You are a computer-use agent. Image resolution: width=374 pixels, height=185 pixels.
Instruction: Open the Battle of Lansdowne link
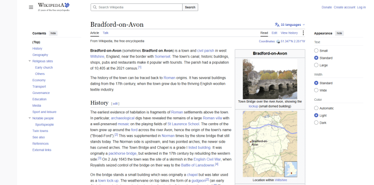pyautogui.click(x=198, y=165)
